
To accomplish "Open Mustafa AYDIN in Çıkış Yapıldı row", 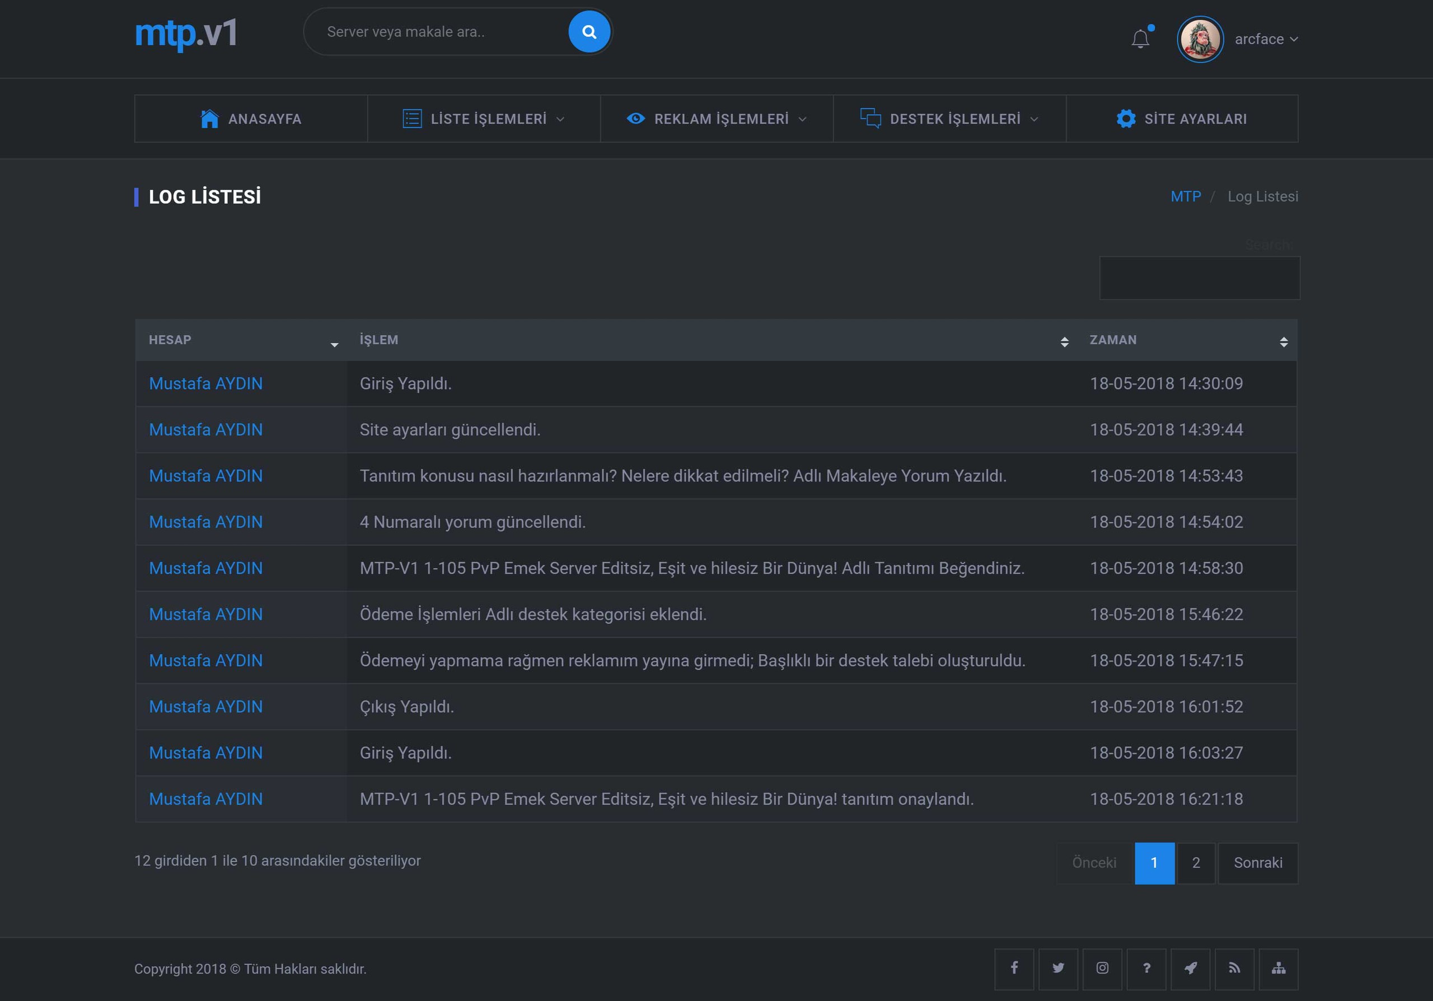I will (x=205, y=707).
